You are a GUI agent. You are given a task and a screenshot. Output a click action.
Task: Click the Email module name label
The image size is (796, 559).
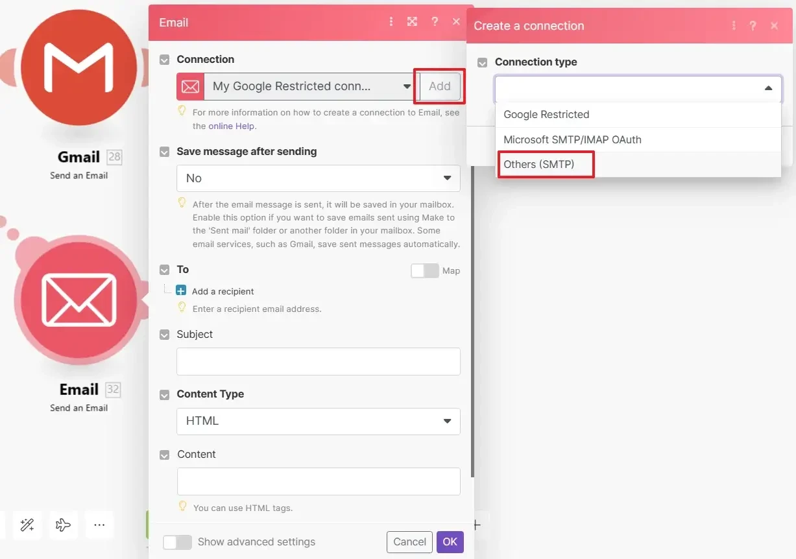coord(79,389)
